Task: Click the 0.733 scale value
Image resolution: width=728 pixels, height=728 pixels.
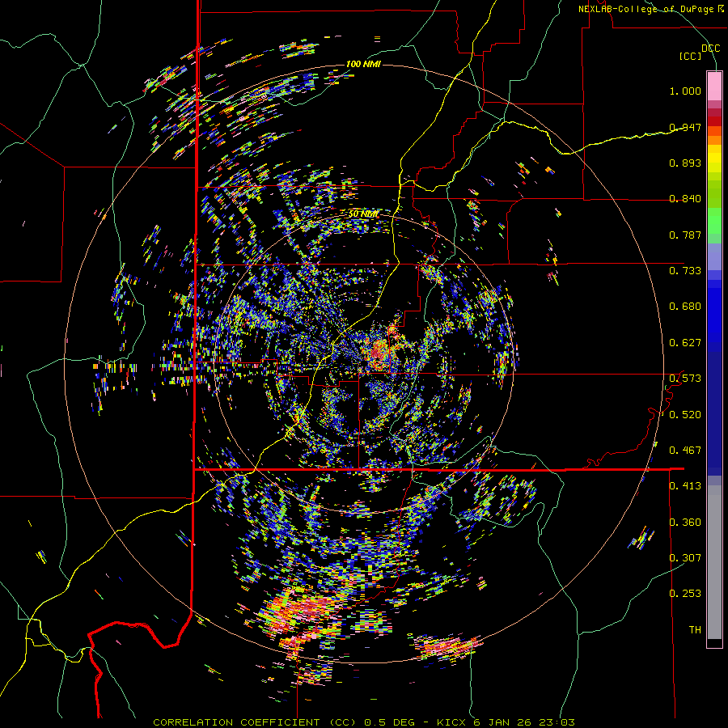Action: [x=685, y=271]
